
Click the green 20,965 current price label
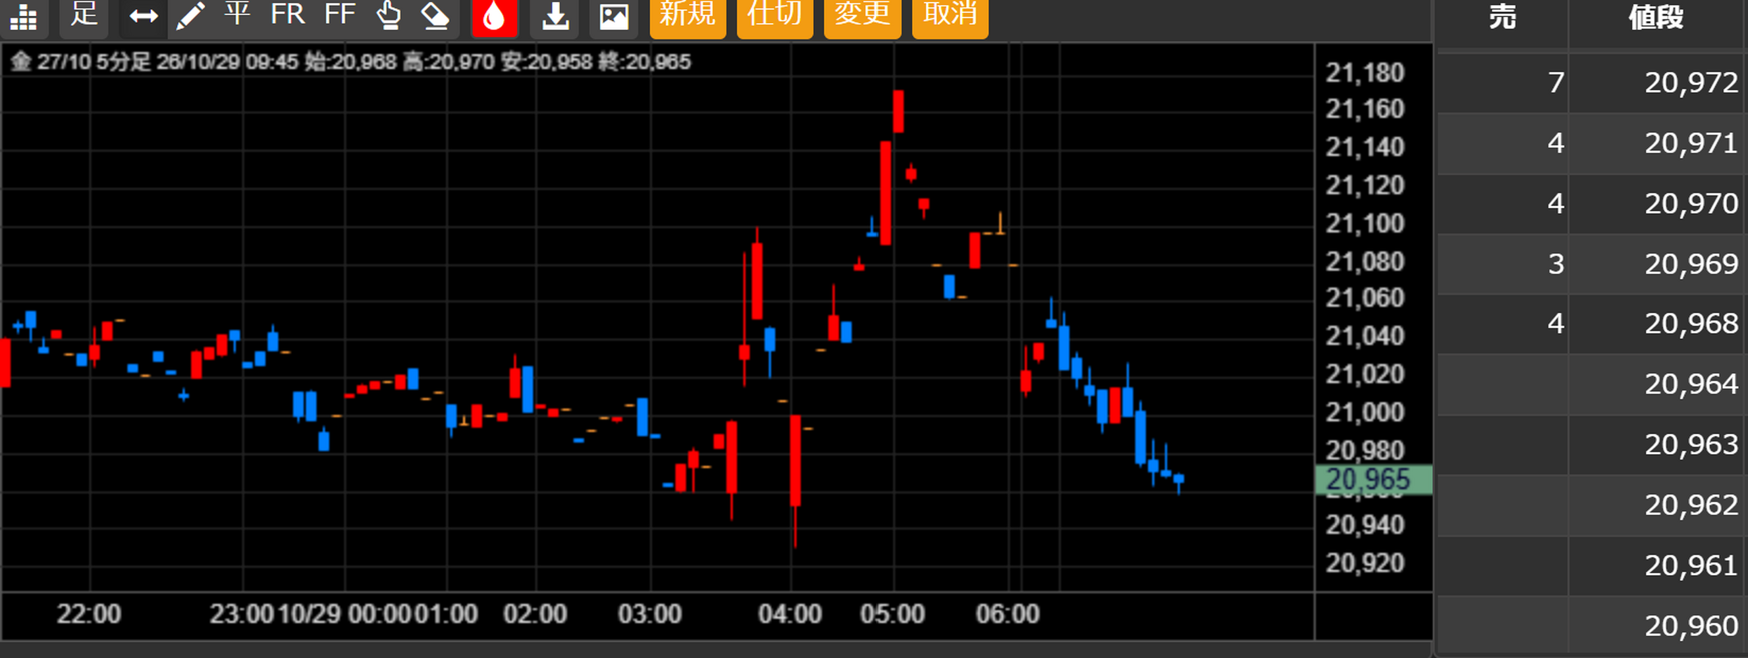[1373, 480]
